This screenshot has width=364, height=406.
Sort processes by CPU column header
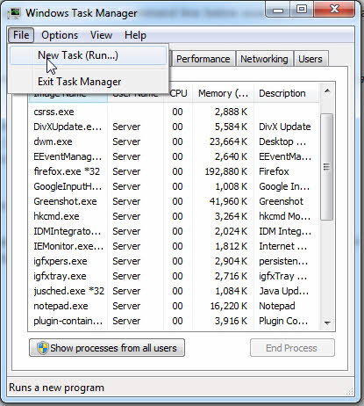click(x=178, y=93)
